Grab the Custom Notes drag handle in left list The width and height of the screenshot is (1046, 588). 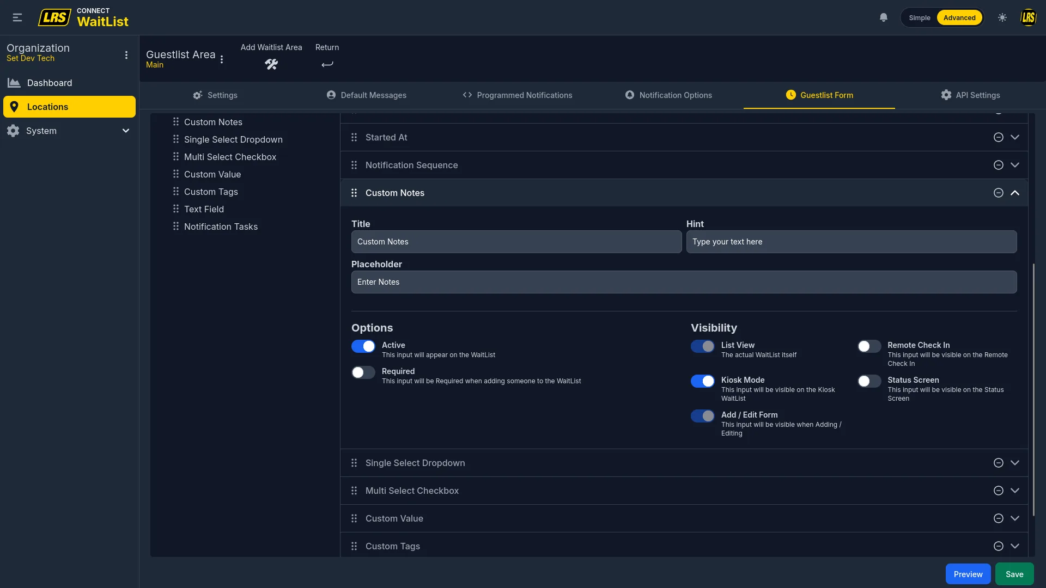coord(176,121)
